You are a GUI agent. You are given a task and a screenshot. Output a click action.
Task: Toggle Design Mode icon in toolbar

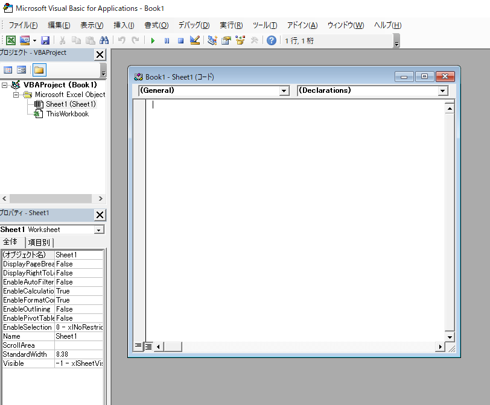click(194, 40)
